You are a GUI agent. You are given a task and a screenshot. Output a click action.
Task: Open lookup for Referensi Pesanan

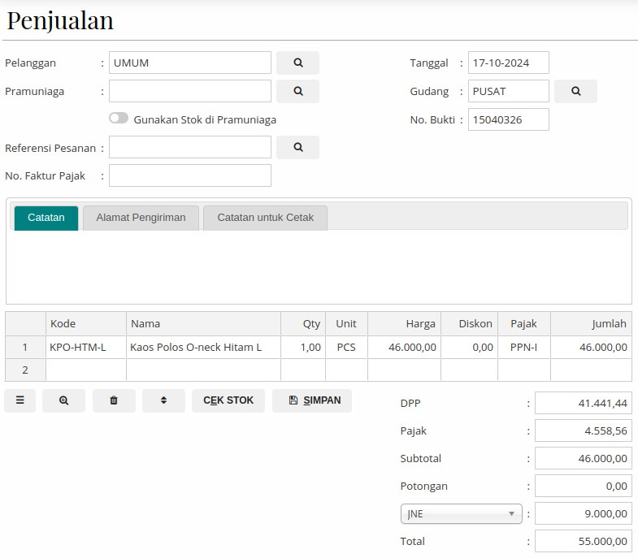click(x=297, y=147)
